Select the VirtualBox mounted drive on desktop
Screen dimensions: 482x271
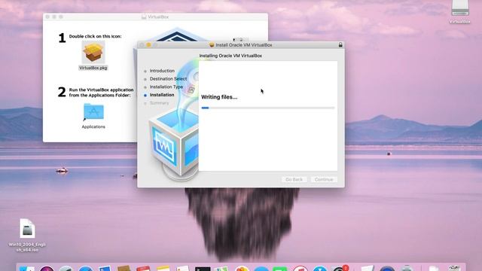coord(460,8)
